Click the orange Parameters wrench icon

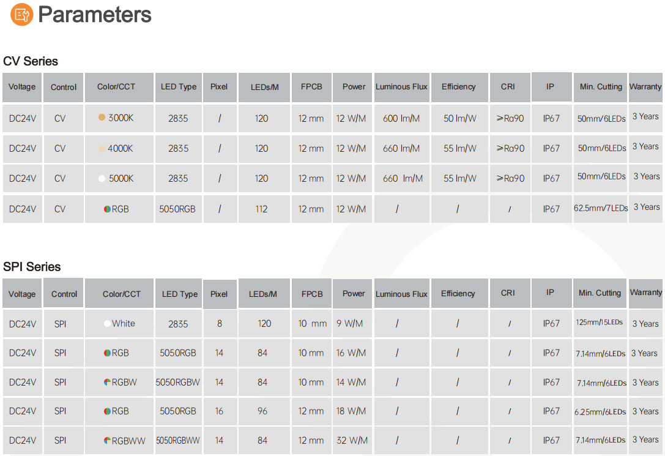[21, 15]
